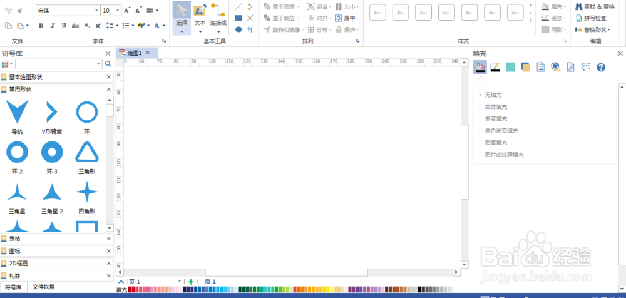Viewport: 626px width, 298px height.
Task: Click 查找 & 替换 button
Action: 595,7
